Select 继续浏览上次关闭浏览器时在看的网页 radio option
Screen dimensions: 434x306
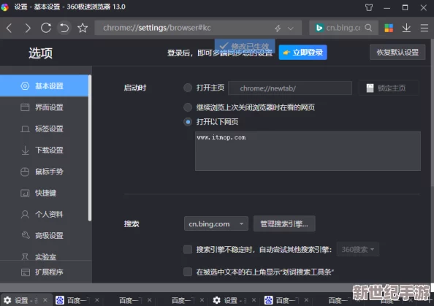(188, 107)
